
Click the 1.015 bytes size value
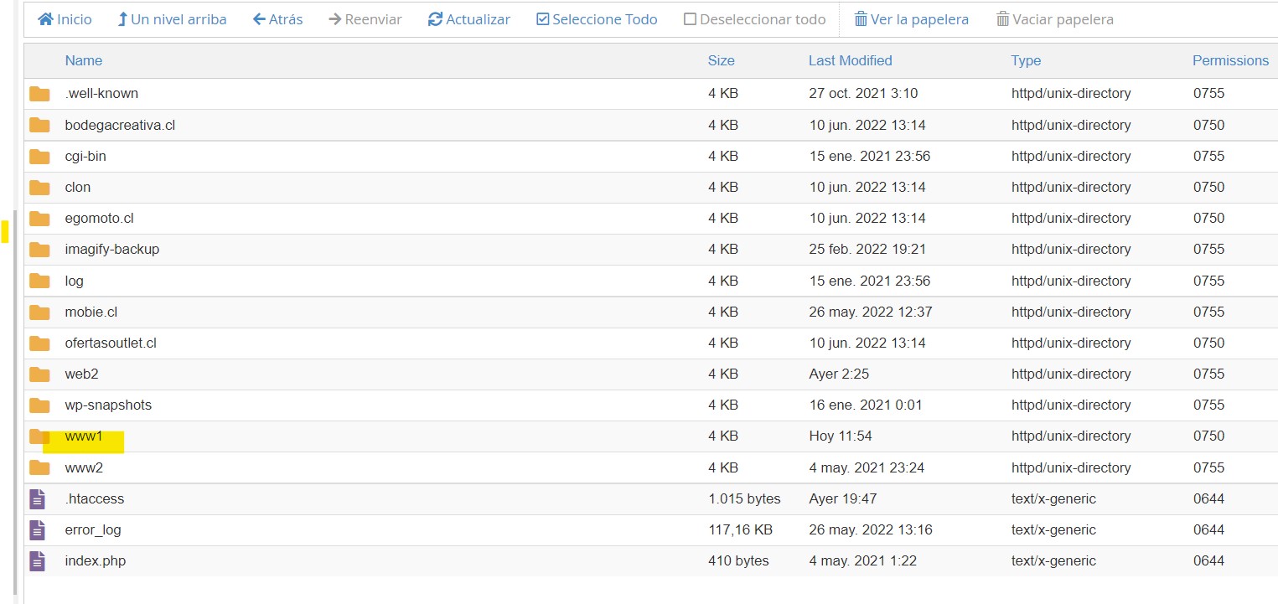(x=744, y=498)
